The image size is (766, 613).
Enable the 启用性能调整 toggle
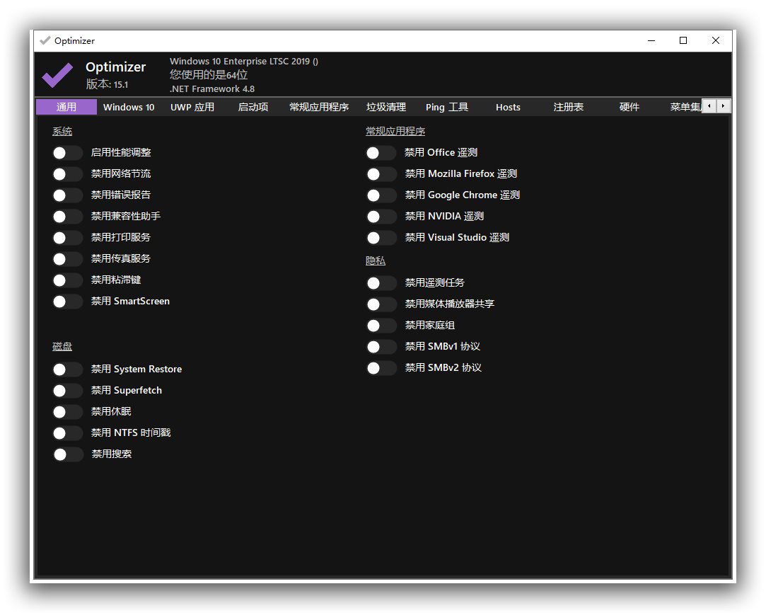click(67, 153)
